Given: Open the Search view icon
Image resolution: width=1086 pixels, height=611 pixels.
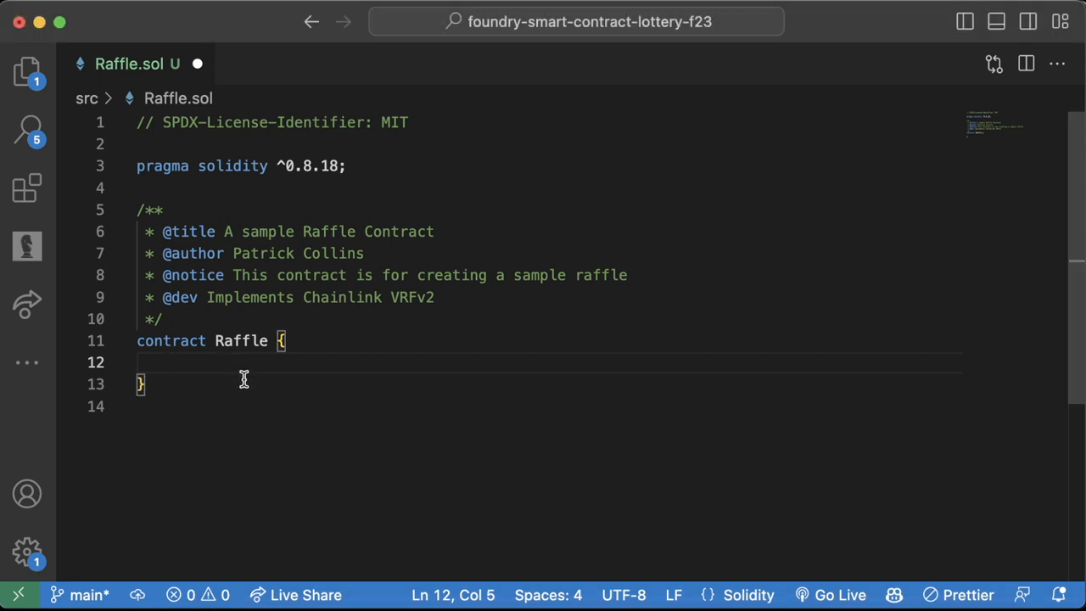Looking at the screenshot, I should (x=27, y=130).
